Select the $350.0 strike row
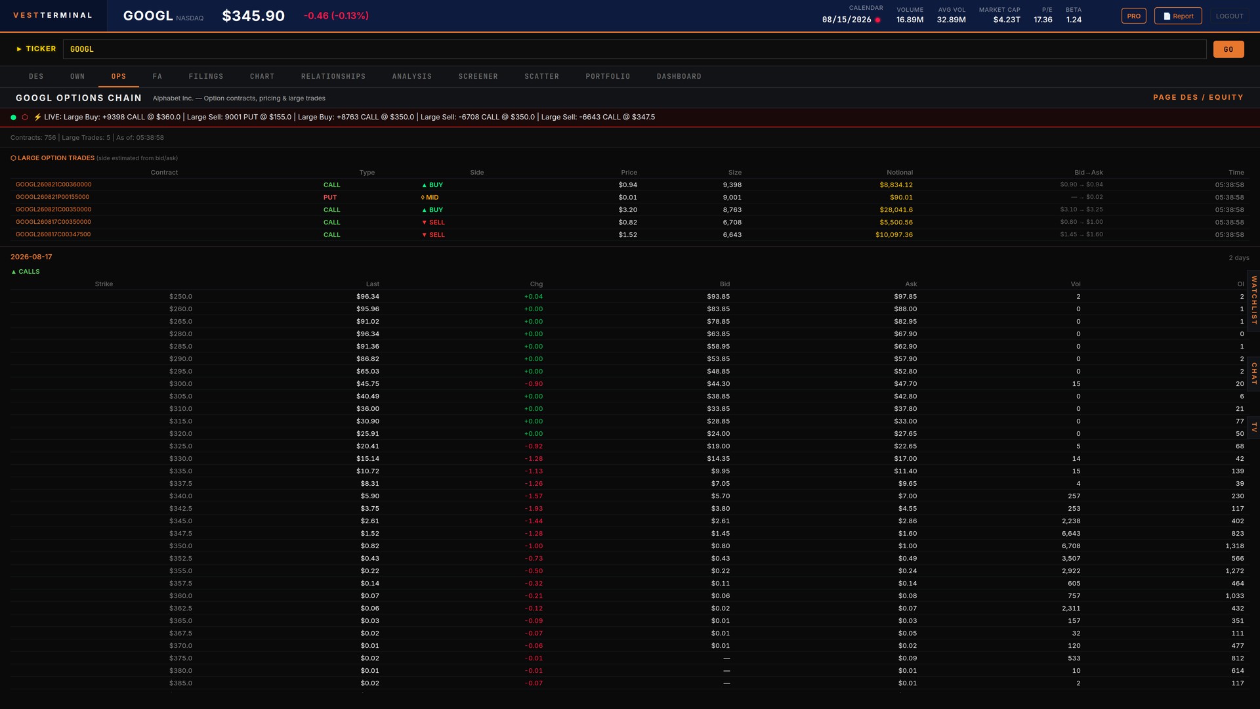This screenshot has height=709, width=1260. point(630,546)
